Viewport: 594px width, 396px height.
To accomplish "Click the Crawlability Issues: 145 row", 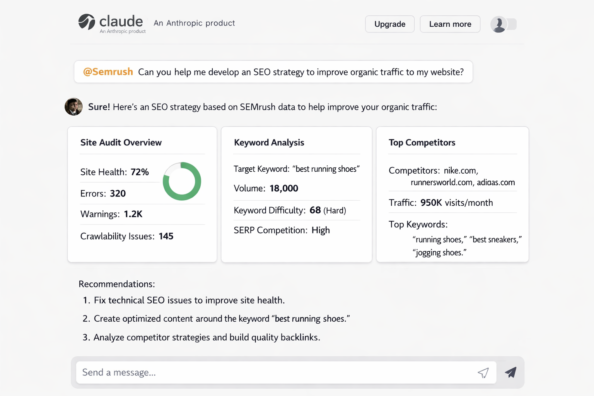I will 127,236.
